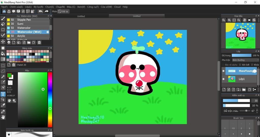
Task: Select the Bucket fill tool
Action: tap(3, 53)
